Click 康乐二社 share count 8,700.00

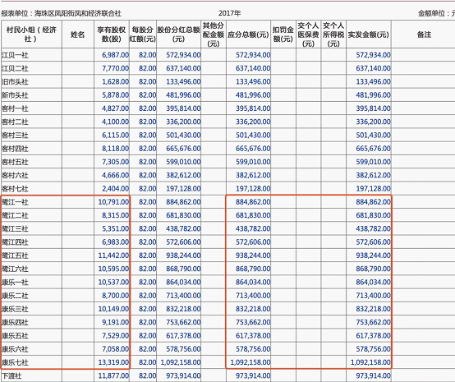[115, 296]
